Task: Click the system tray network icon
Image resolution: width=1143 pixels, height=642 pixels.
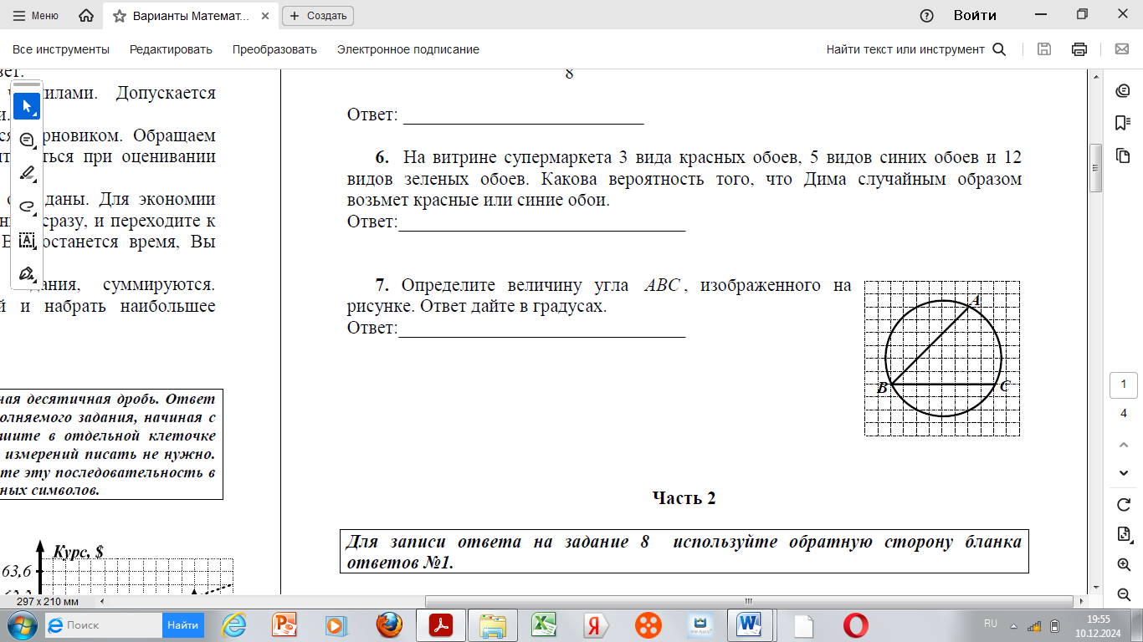Action: point(1034,625)
